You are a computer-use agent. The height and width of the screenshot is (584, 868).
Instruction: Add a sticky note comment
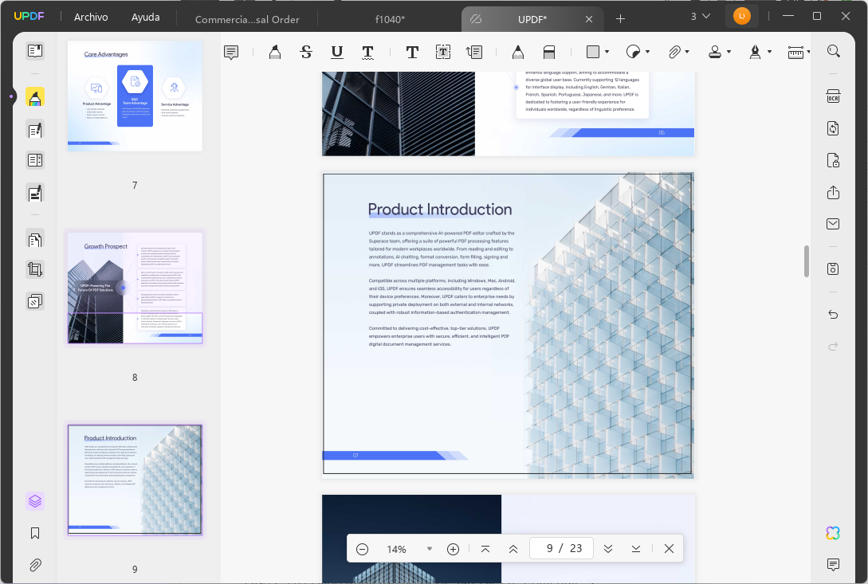pyautogui.click(x=230, y=51)
